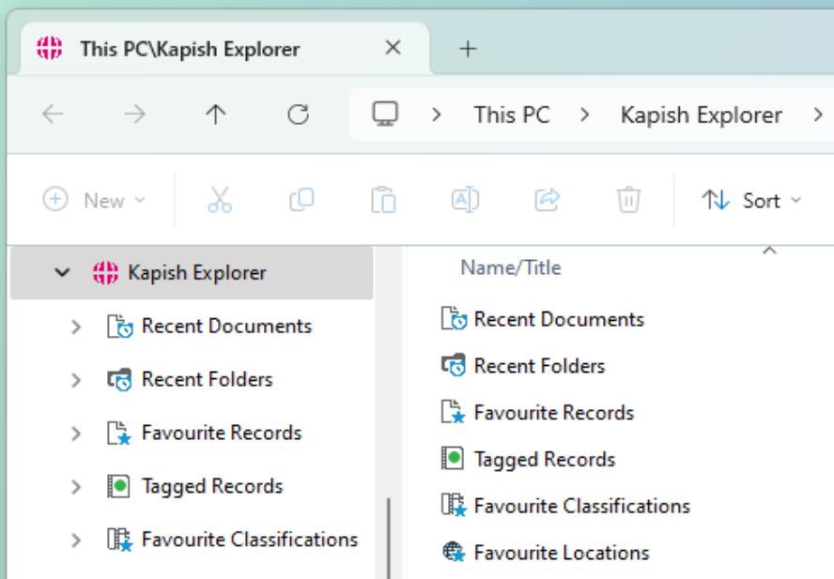Click Tagged Records icon in file list
This screenshot has width=834, height=579.
[x=452, y=458]
